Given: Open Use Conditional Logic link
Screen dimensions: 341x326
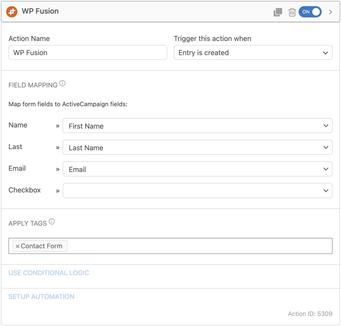Looking at the screenshot, I should tap(49, 273).
